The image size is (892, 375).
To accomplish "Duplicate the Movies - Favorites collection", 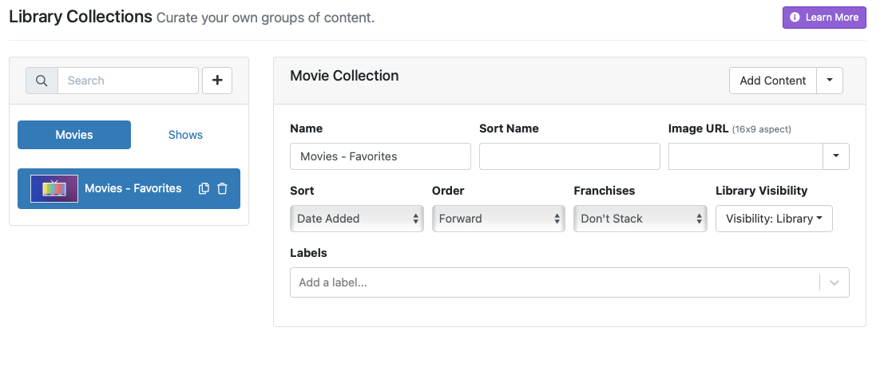I will tap(204, 188).
